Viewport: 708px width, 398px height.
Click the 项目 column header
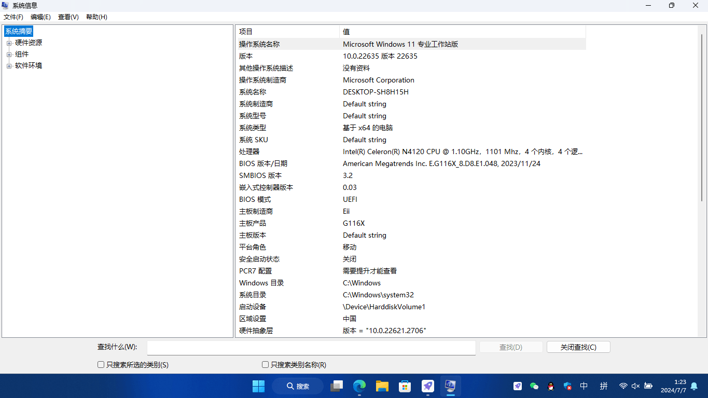pos(288,32)
